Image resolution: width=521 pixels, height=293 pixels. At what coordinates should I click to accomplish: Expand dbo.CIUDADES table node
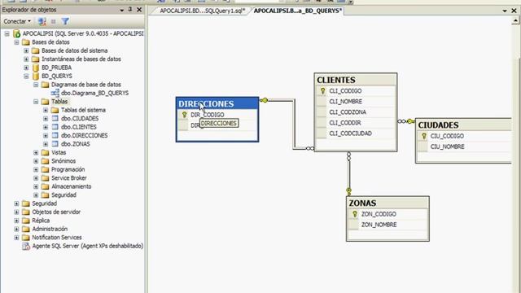coord(46,119)
